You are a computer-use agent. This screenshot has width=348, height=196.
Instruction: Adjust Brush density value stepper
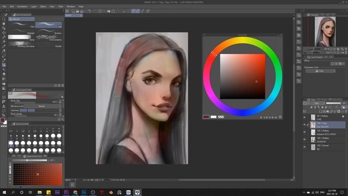(x=58, y=115)
